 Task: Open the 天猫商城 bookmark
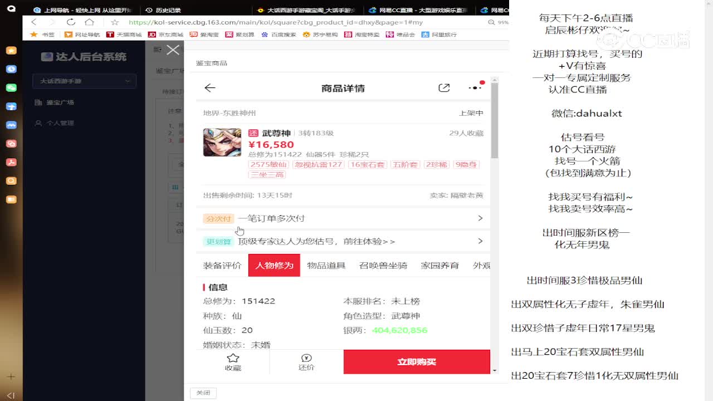coord(124,35)
